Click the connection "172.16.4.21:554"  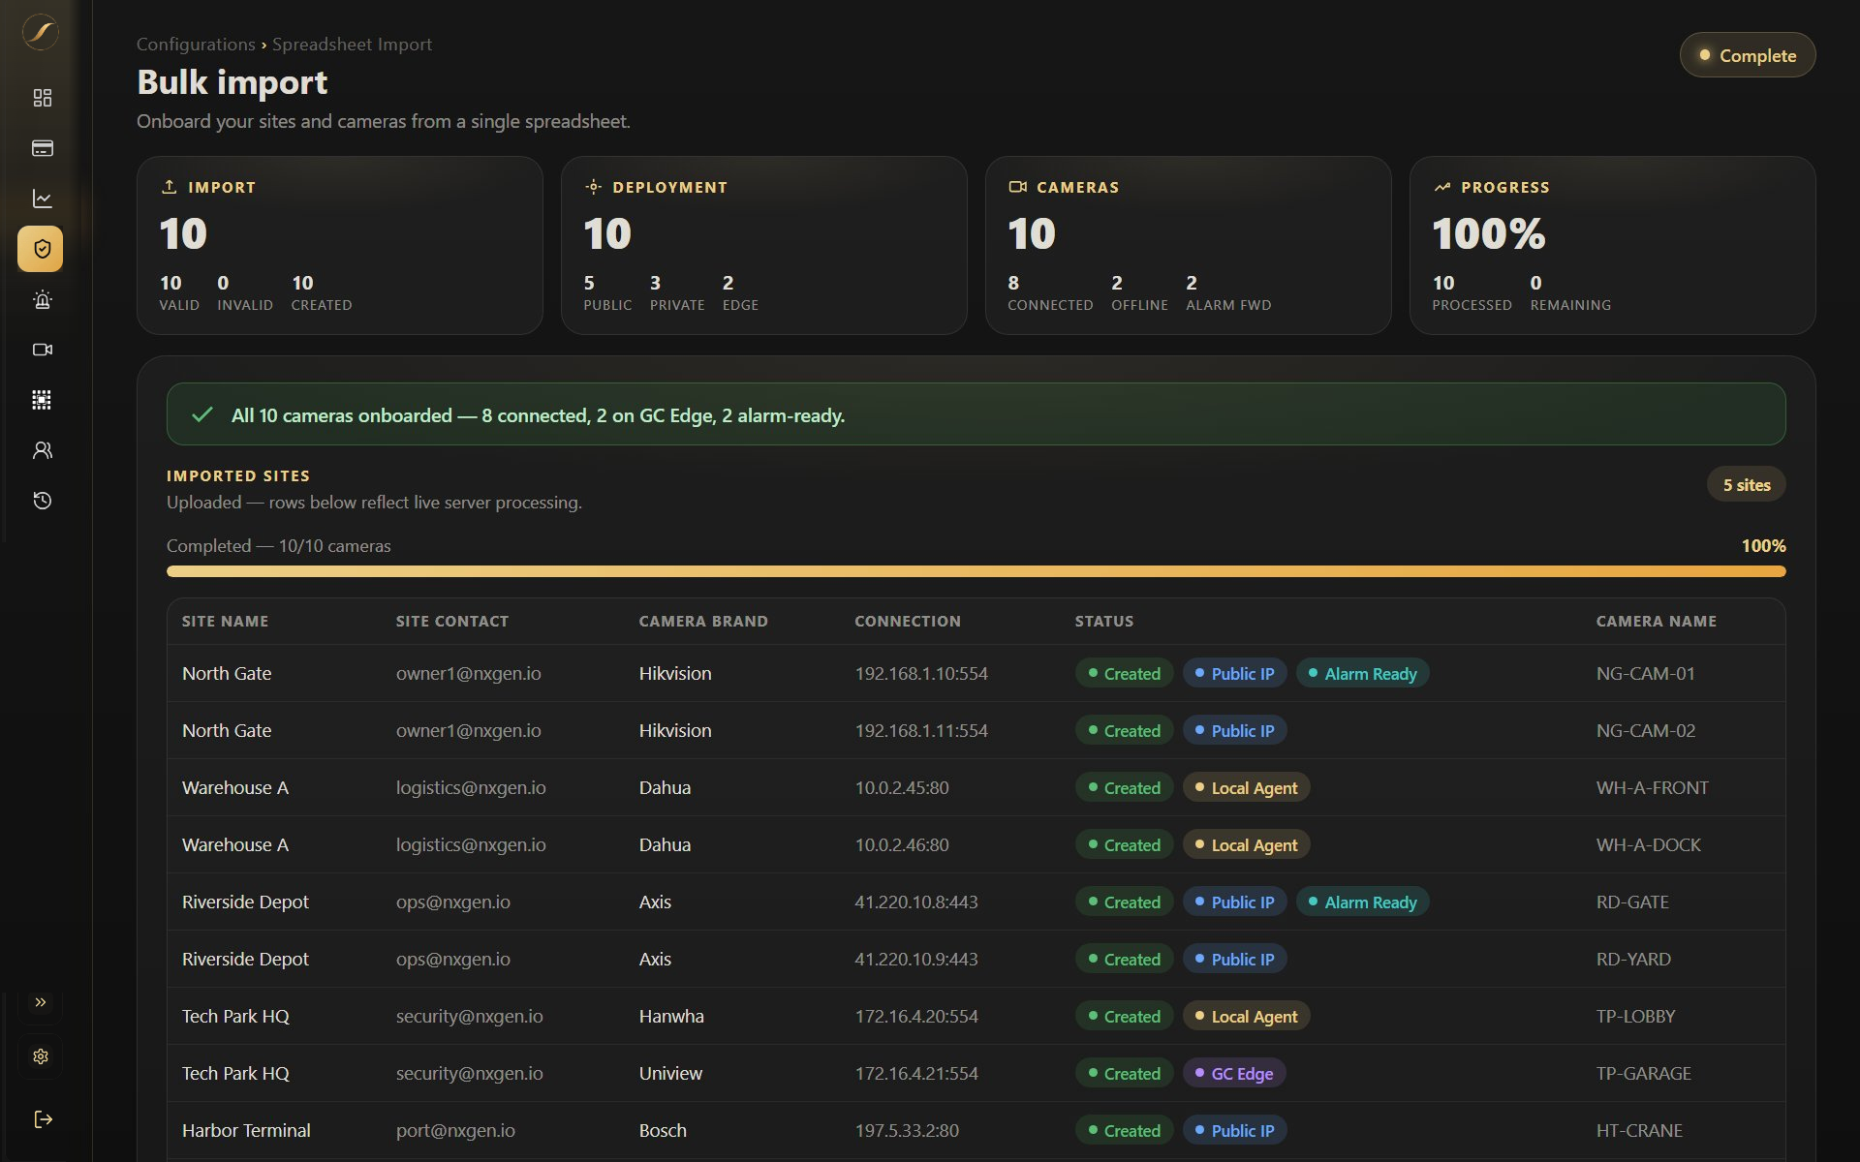(916, 1073)
